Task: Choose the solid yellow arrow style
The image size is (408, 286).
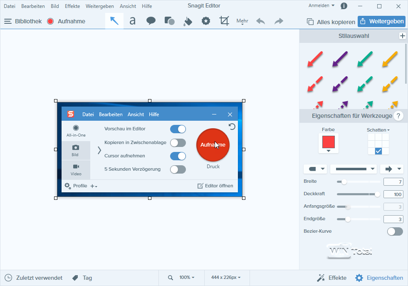Action: tap(390, 59)
